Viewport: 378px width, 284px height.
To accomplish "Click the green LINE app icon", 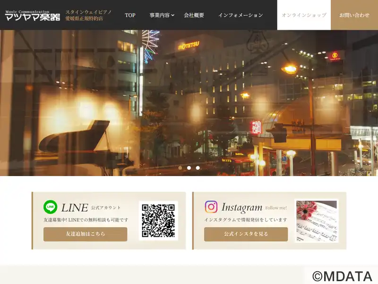I will 51,207.
